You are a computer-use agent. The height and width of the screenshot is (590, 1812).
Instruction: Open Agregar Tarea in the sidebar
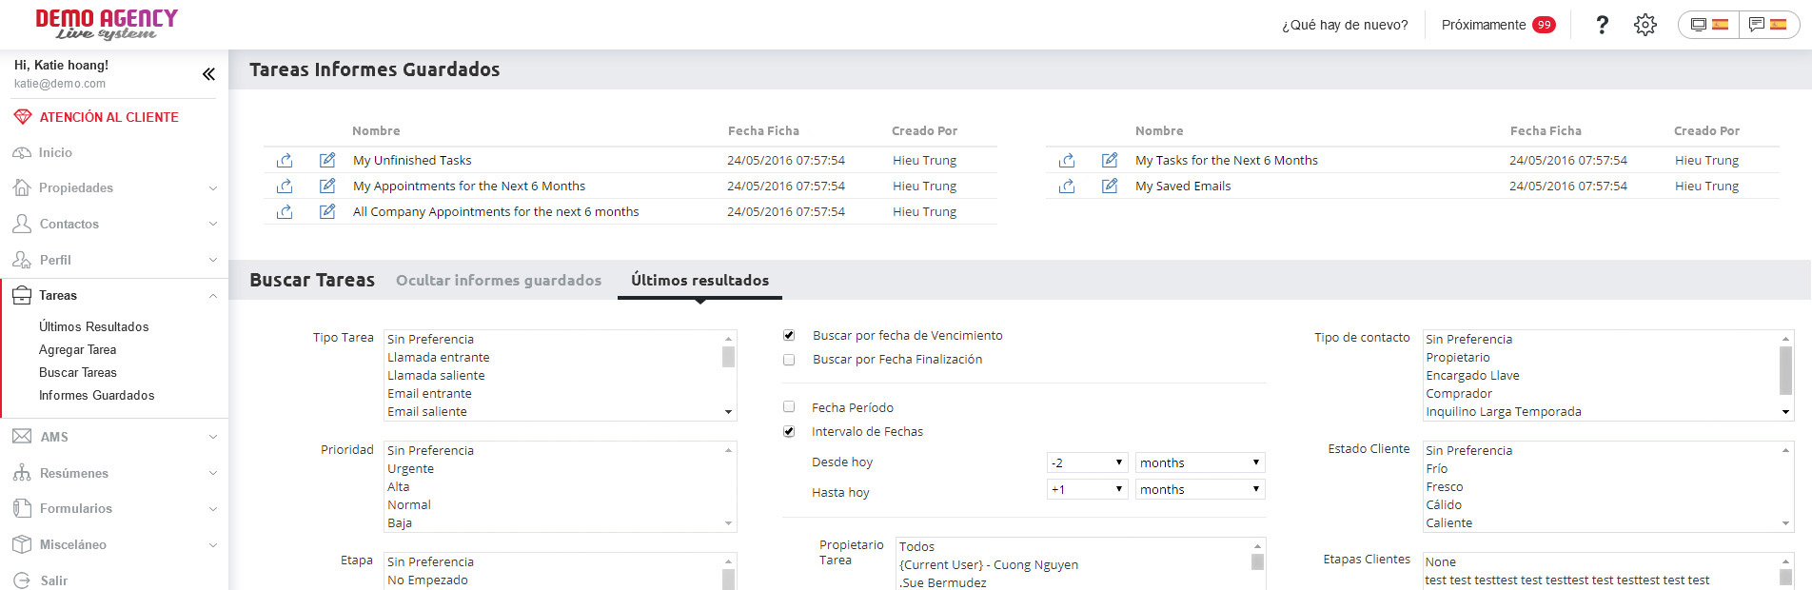[x=77, y=349]
